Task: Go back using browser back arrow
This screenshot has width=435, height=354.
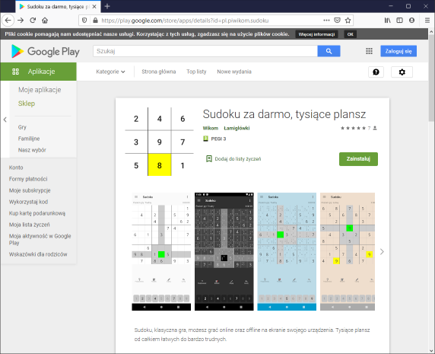Action: coord(8,21)
